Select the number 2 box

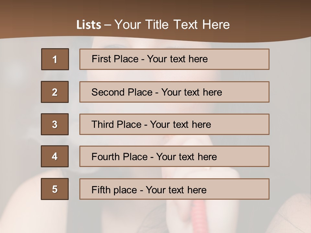(x=55, y=92)
